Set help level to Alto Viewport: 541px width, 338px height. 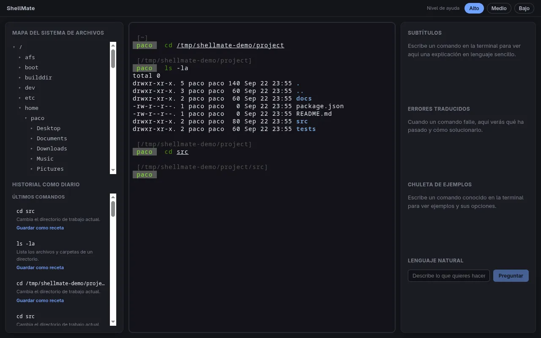(474, 8)
